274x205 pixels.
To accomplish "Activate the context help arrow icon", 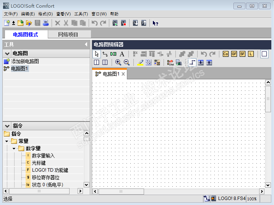I will tap(155, 23).
